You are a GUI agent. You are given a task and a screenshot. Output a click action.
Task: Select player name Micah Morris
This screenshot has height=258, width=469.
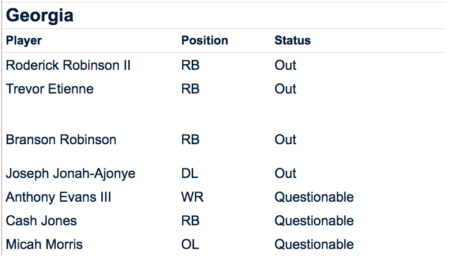(44, 244)
